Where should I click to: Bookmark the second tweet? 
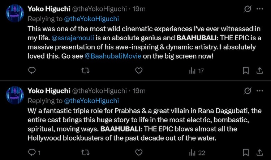[246, 153]
